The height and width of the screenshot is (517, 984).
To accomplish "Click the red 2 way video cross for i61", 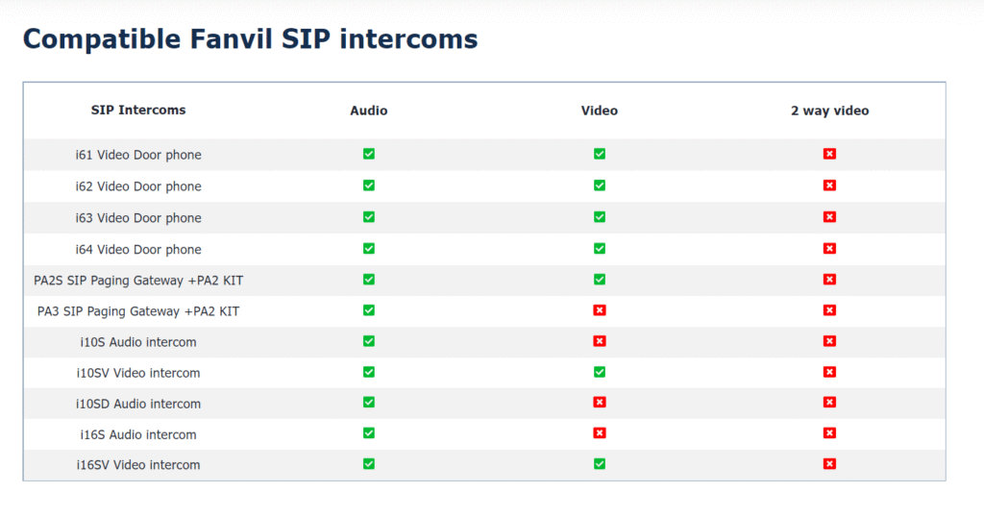I will click(829, 154).
